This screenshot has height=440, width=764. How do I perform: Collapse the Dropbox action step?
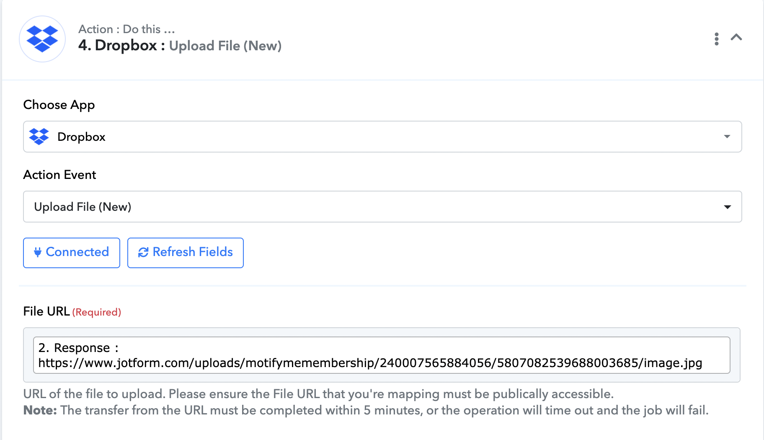click(736, 37)
